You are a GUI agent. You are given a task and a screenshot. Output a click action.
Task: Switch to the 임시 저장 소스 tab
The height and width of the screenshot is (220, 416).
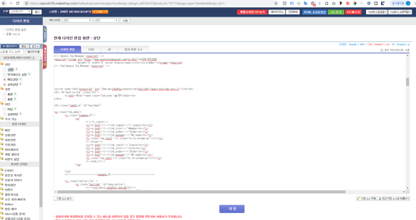[133, 50]
